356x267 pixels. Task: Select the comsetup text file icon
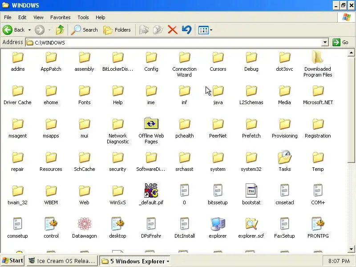17,224
